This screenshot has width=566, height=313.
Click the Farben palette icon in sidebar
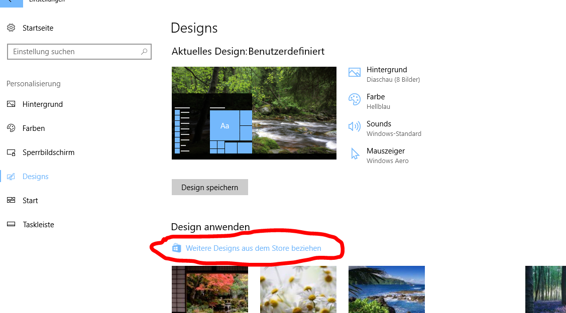[x=11, y=128]
